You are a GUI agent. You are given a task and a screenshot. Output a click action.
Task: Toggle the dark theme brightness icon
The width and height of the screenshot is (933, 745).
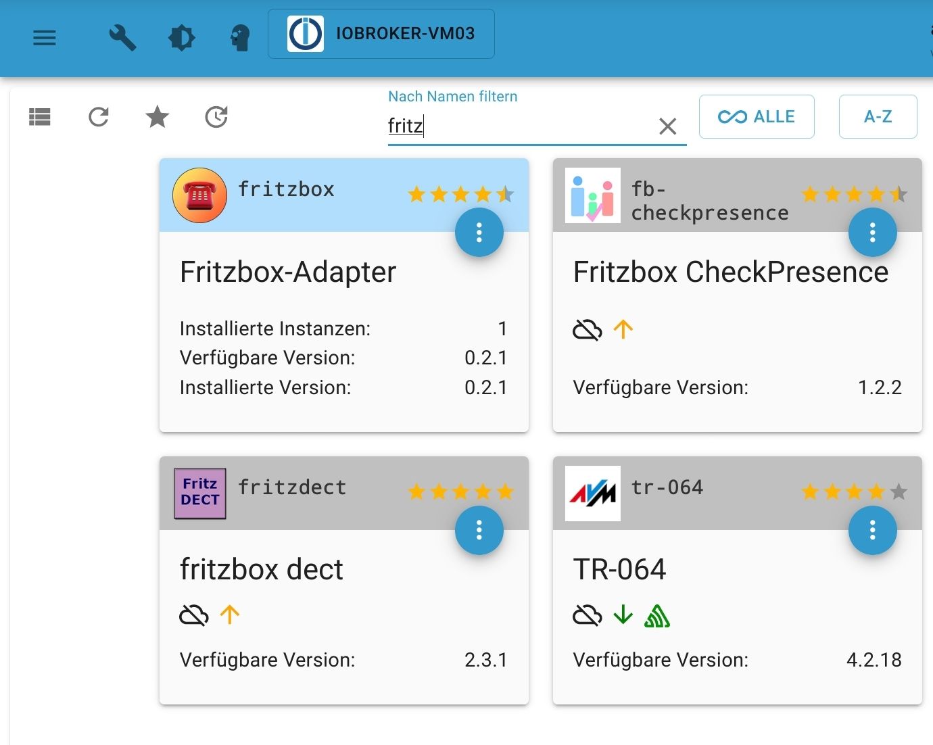pos(181,38)
